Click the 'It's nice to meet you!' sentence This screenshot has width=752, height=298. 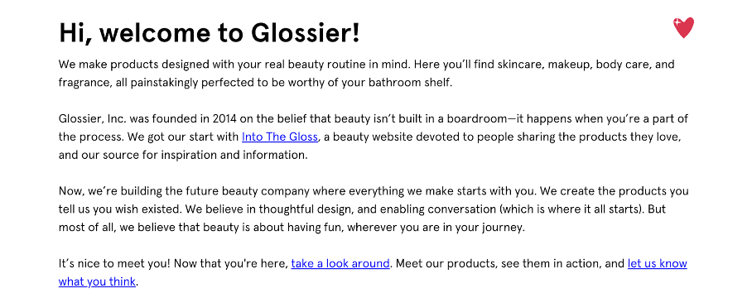tap(113, 263)
